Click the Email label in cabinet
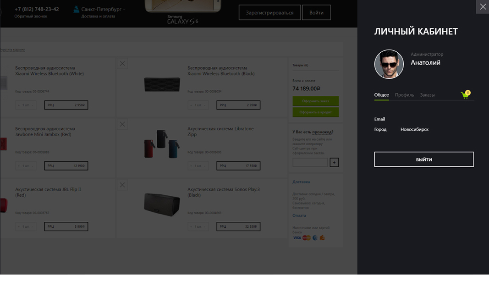The image size is (489, 297). pyautogui.click(x=379, y=119)
